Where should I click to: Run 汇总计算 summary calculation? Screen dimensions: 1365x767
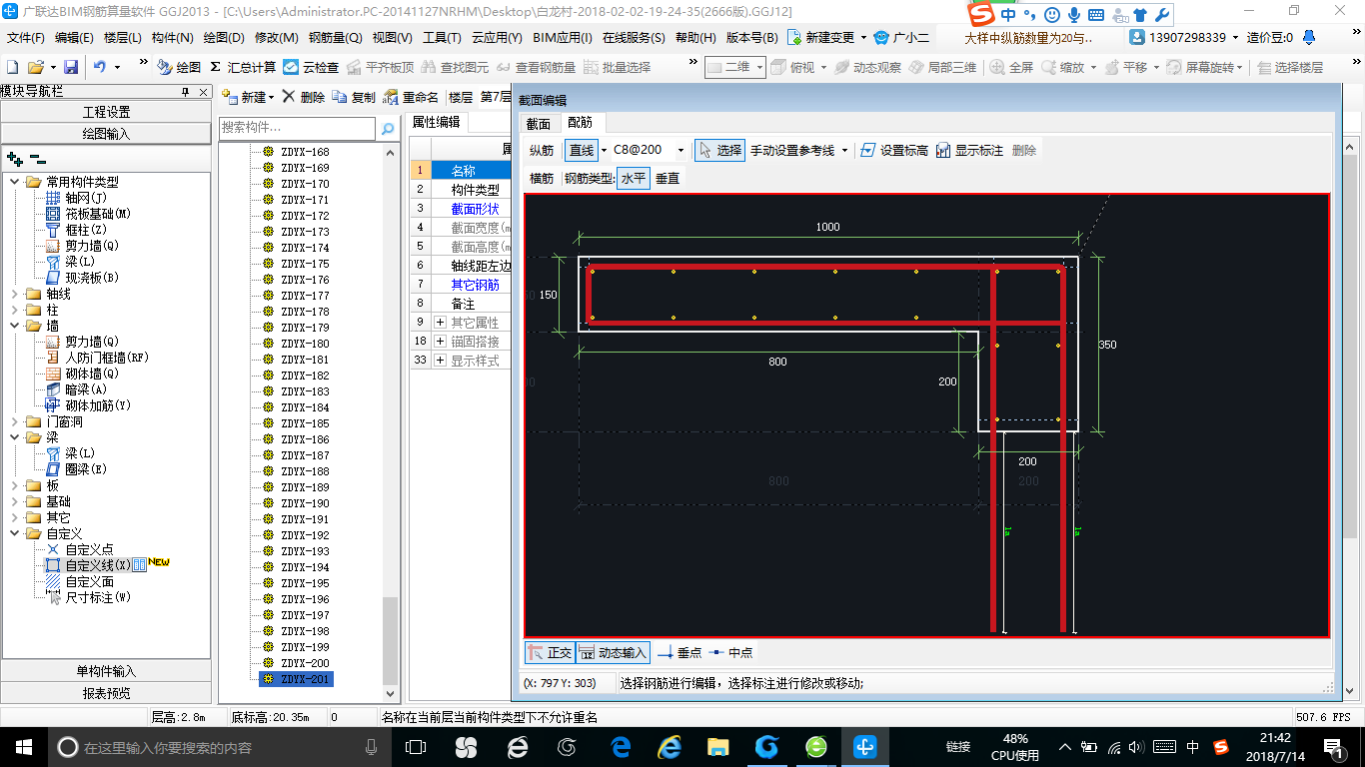pyautogui.click(x=243, y=67)
